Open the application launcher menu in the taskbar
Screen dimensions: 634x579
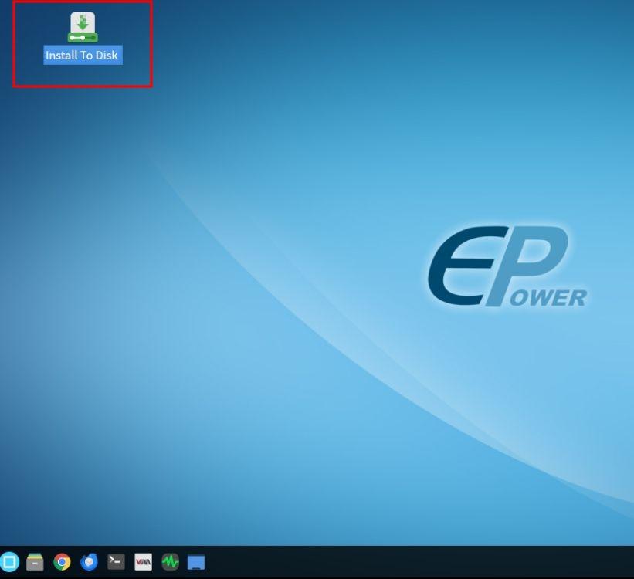tap(9, 562)
